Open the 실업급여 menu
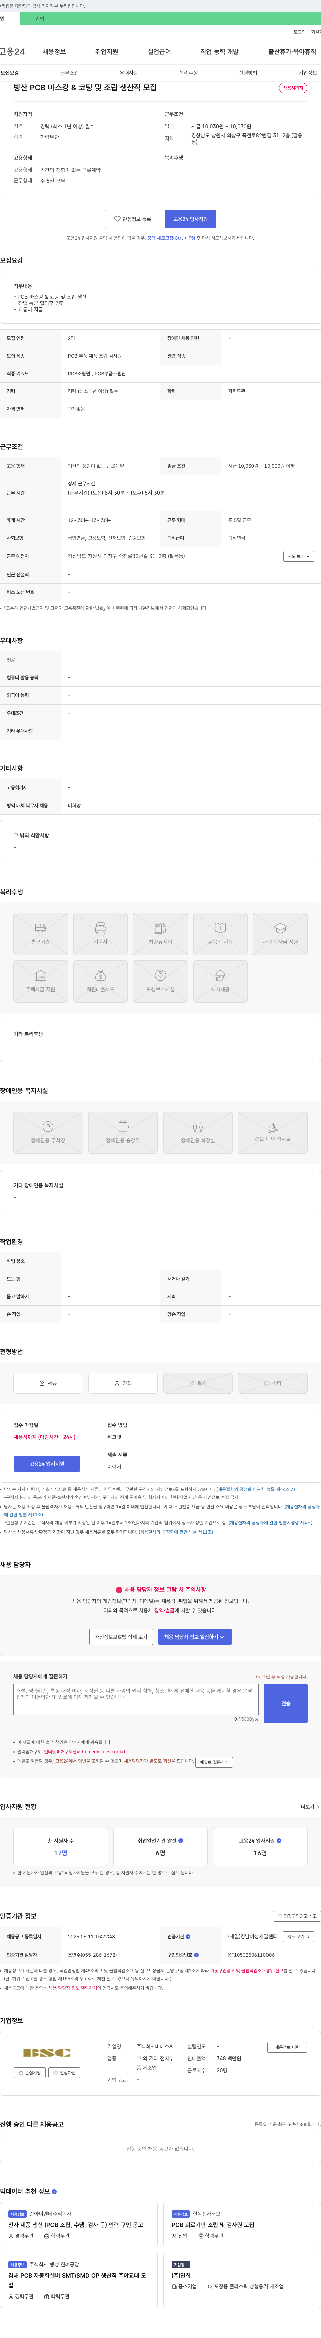 click(x=159, y=52)
